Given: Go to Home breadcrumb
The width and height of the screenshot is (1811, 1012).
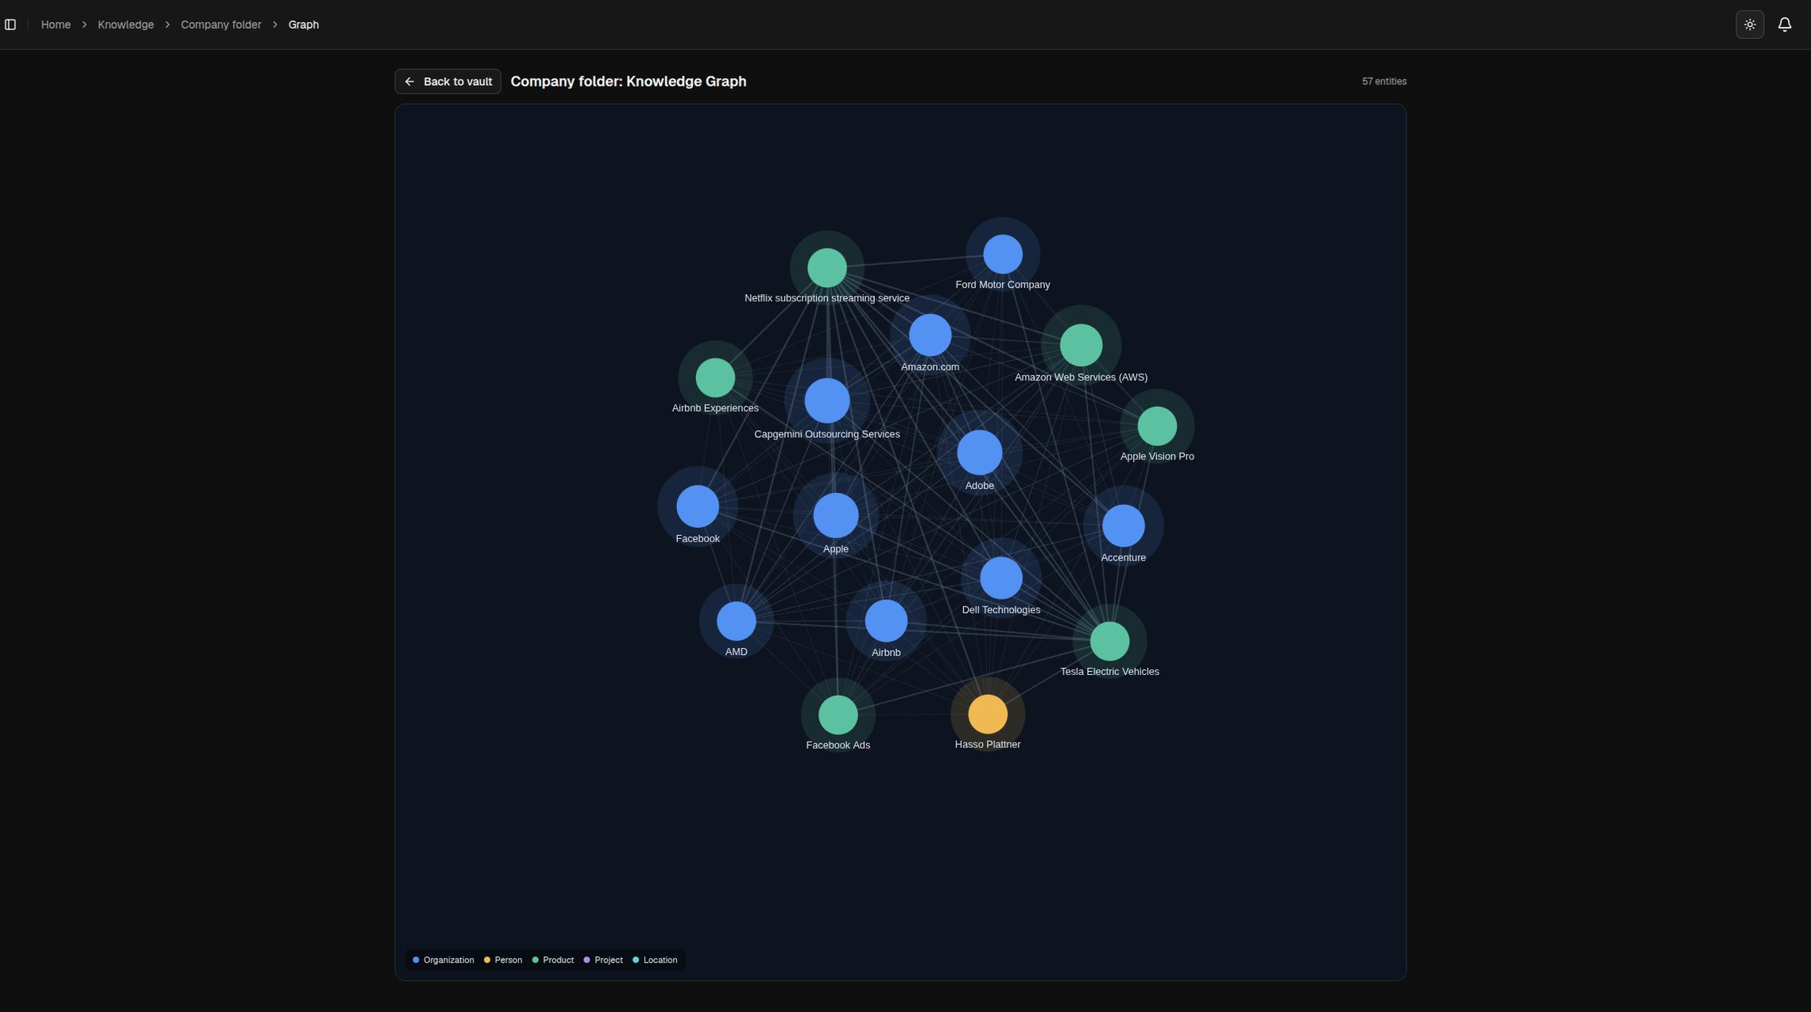Looking at the screenshot, I should [56, 25].
